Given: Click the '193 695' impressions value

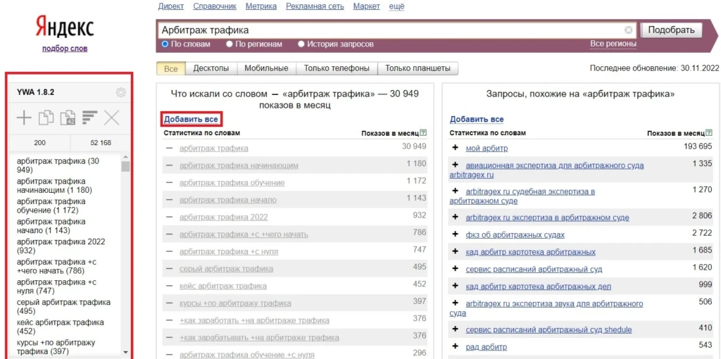Looking at the screenshot, I should pyautogui.click(x=698, y=146).
